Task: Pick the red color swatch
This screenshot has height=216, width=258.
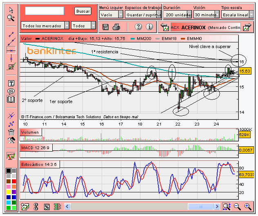Action: 14,181
